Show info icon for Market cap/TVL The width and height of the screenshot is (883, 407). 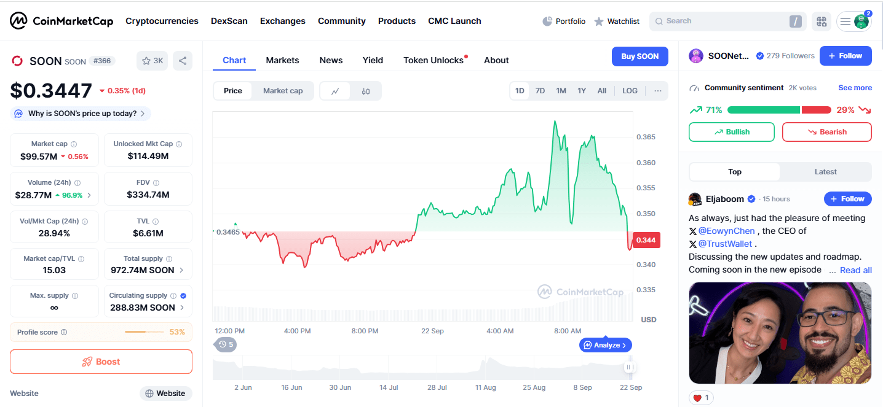coord(81,259)
